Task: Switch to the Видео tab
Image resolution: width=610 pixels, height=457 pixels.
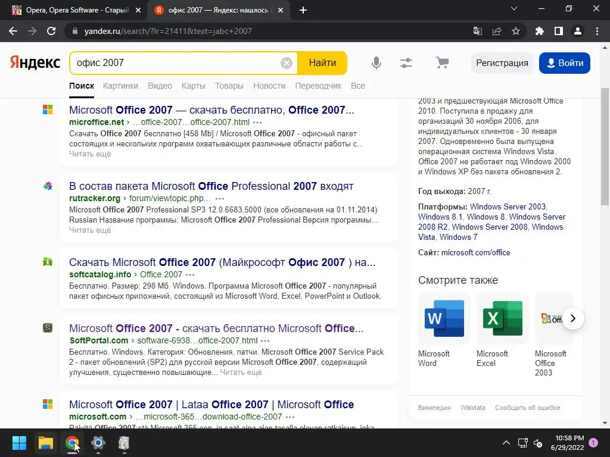Action: coord(160,86)
